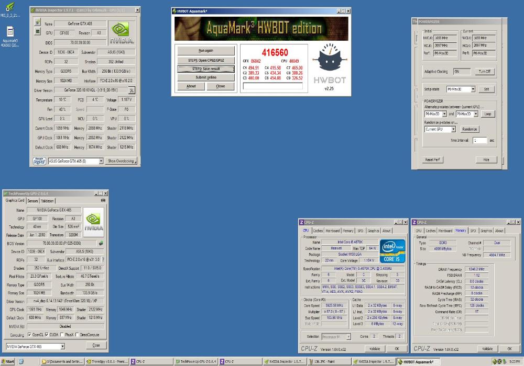The width and height of the screenshot is (524, 366).
Task: Switch to the 136.JPG - Paint taskbar item
Action: [329, 361]
